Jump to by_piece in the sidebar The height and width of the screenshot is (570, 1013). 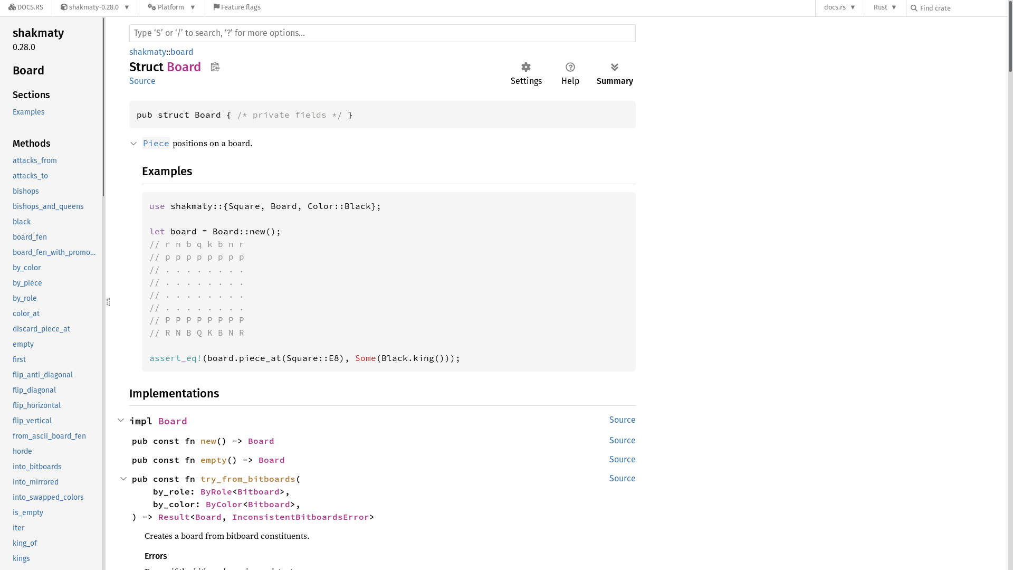tap(27, 283)
